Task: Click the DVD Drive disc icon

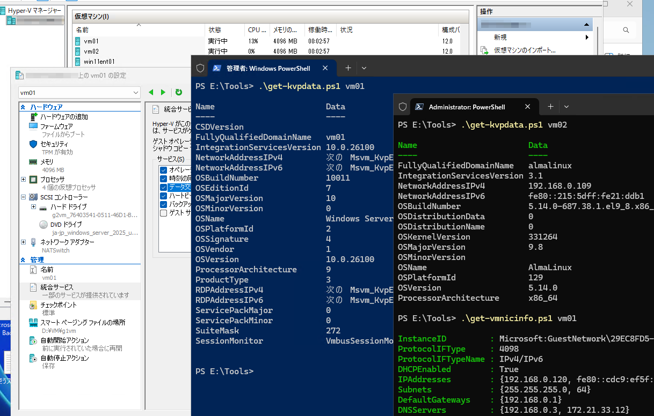Action: [44, 225]
